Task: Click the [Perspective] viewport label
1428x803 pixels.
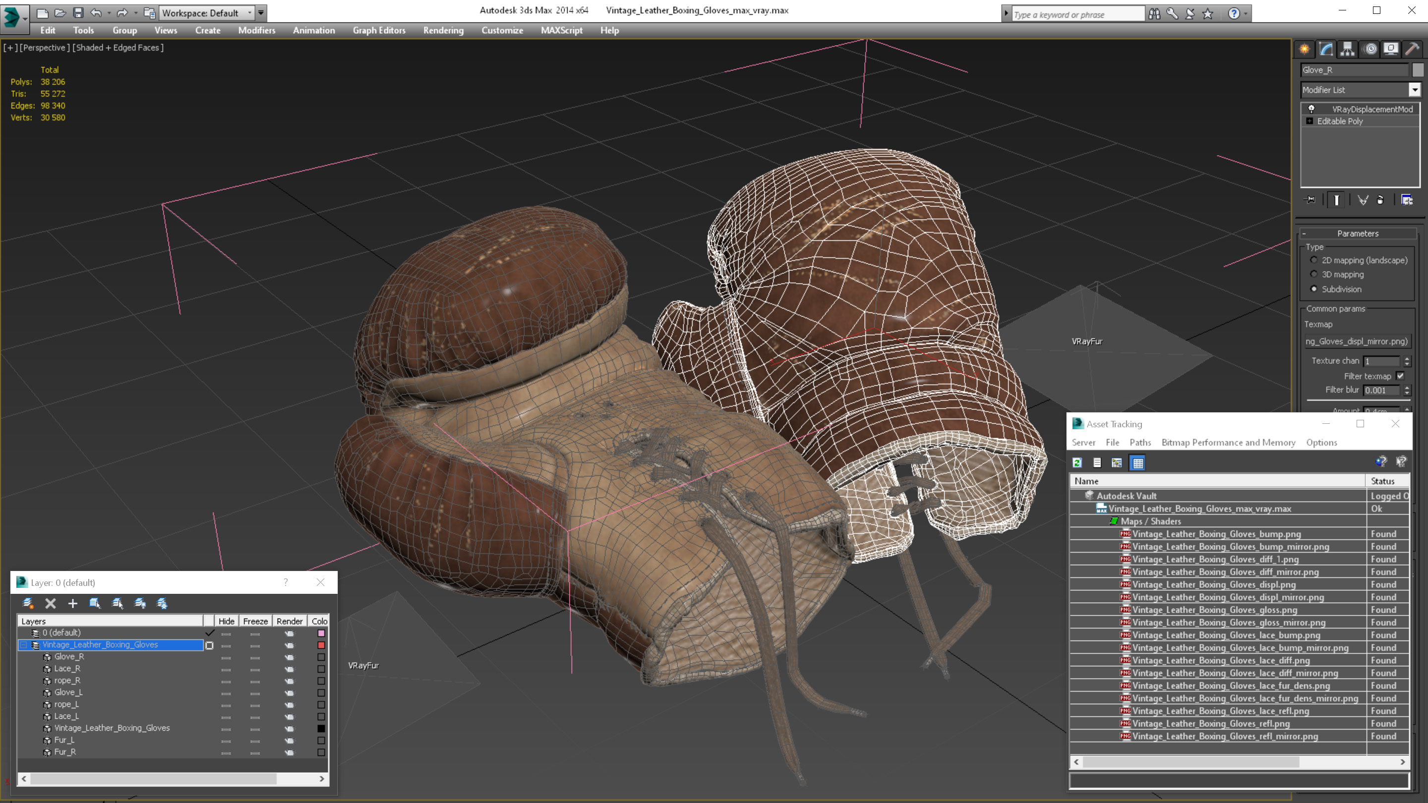Action: pyautogui.click(x=44, y=48)
